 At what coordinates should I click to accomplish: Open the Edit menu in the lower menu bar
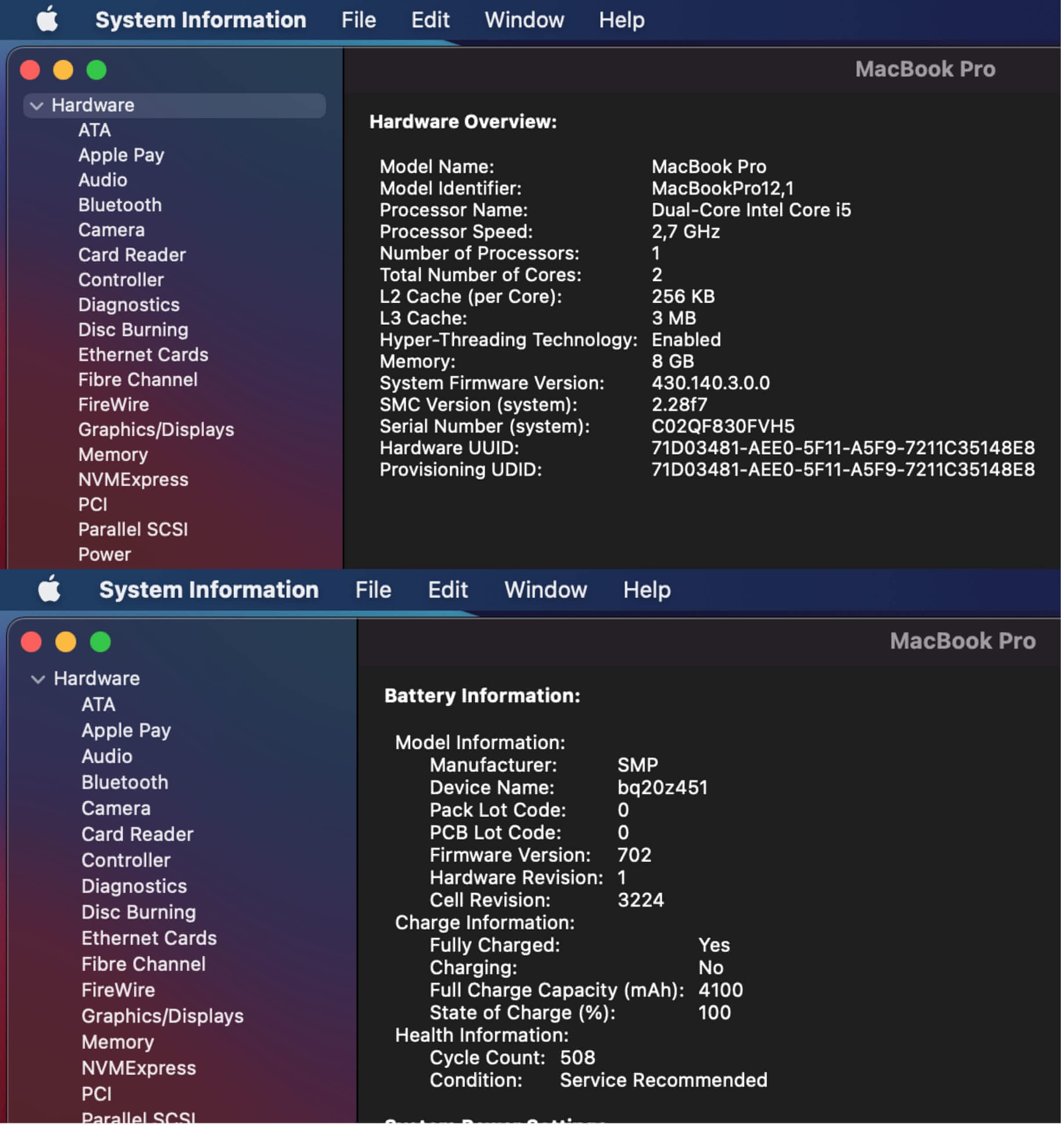coord(448,590)
